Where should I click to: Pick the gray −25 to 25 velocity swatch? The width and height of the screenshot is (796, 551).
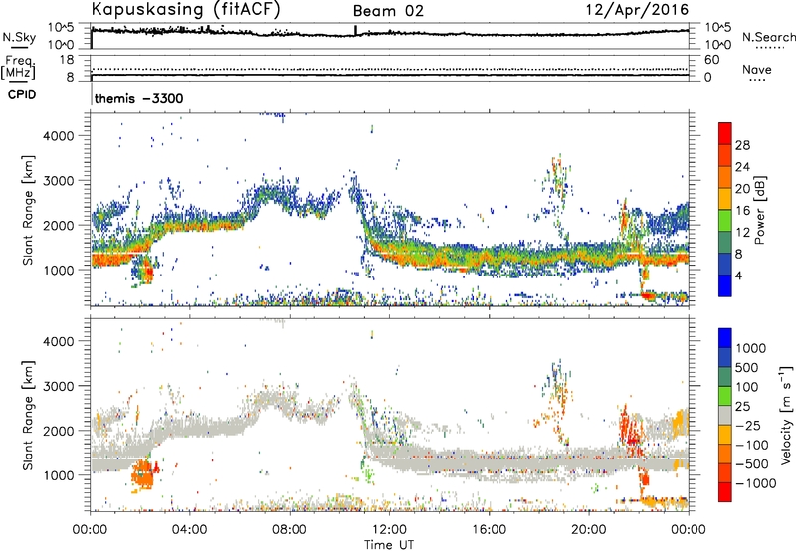tap(725, 415)
